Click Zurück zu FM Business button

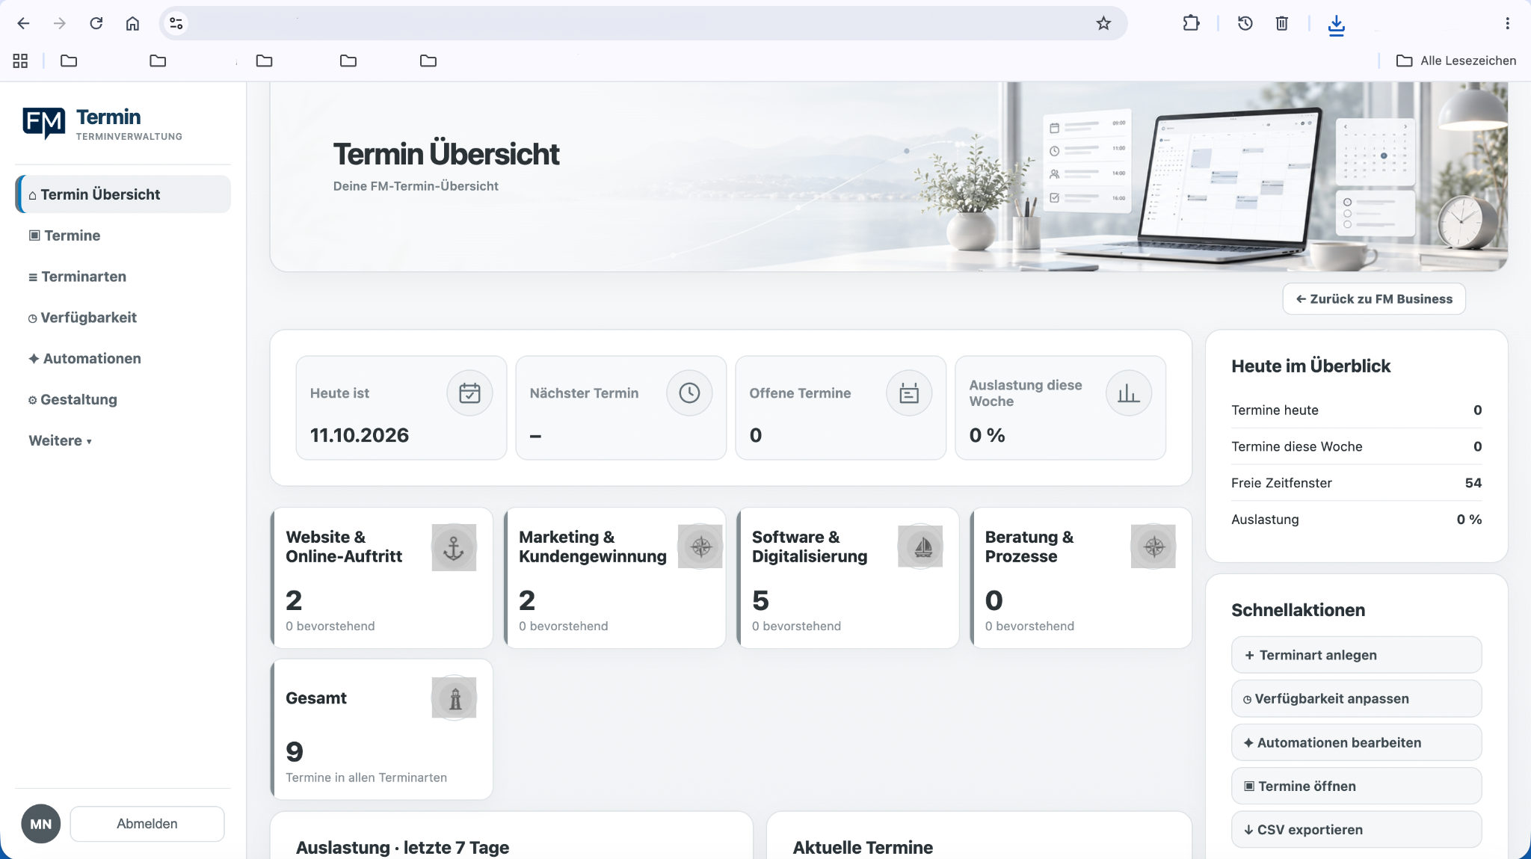tap(1374, 299)
